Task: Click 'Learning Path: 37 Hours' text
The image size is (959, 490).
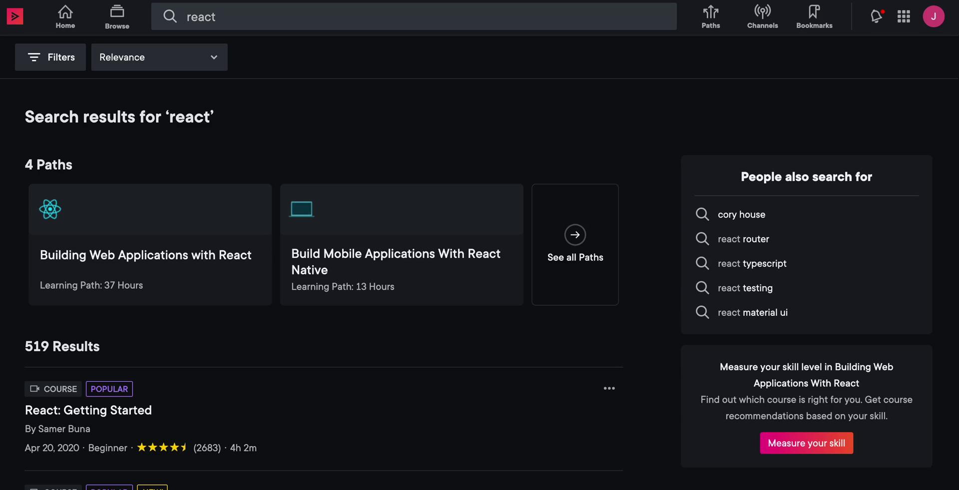Action: coord(91,285)
